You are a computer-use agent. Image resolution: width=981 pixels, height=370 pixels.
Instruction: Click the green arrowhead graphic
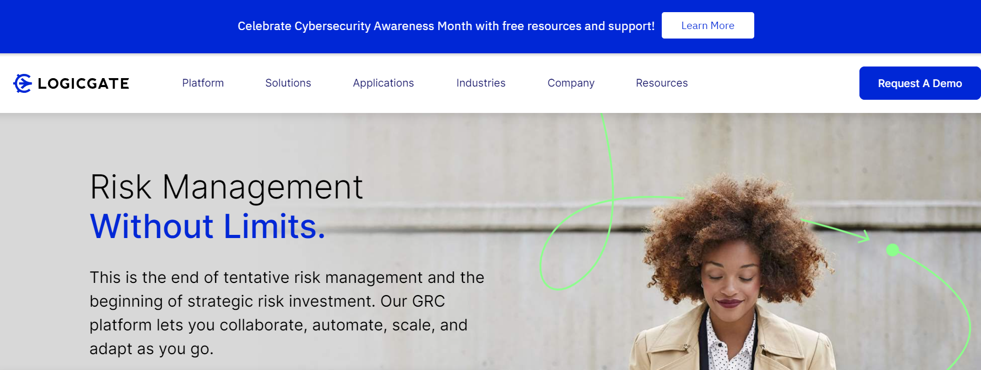point(865,236)
